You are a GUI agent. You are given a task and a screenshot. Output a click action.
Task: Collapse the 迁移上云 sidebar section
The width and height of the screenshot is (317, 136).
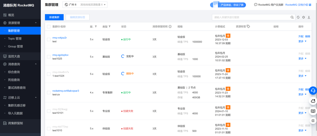point(36,98)
